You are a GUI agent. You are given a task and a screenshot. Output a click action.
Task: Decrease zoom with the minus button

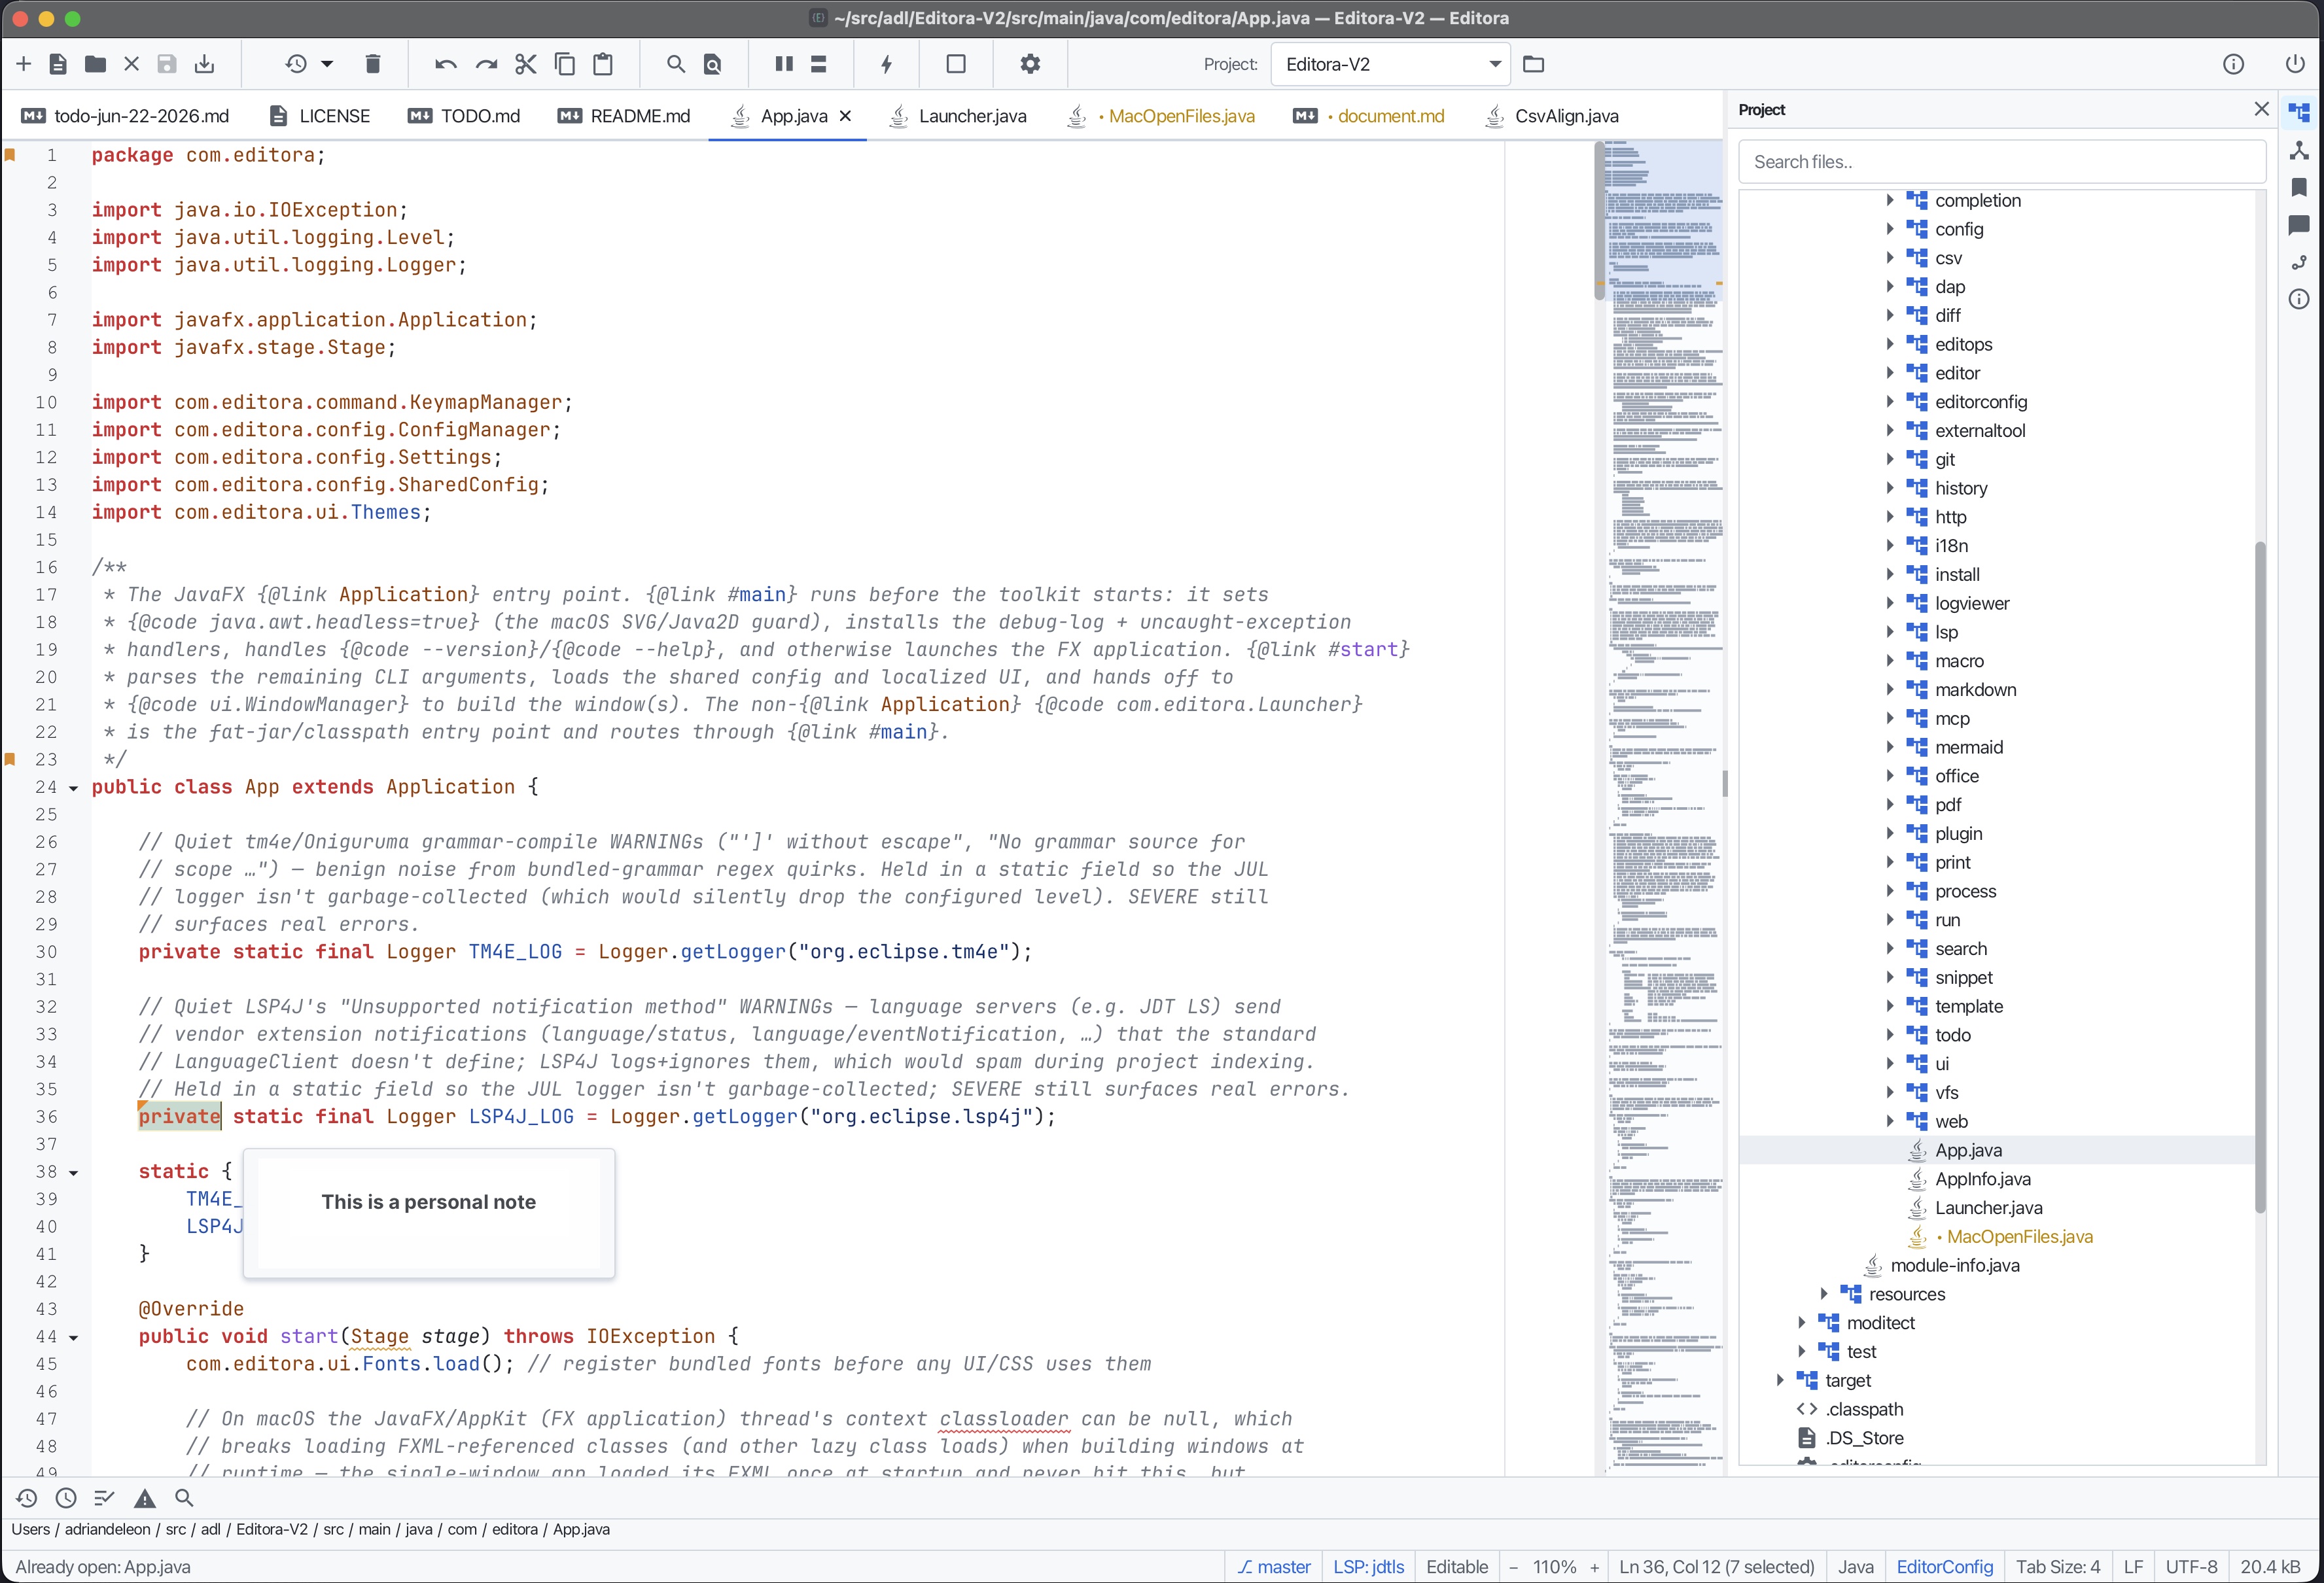(1513, 1567)
